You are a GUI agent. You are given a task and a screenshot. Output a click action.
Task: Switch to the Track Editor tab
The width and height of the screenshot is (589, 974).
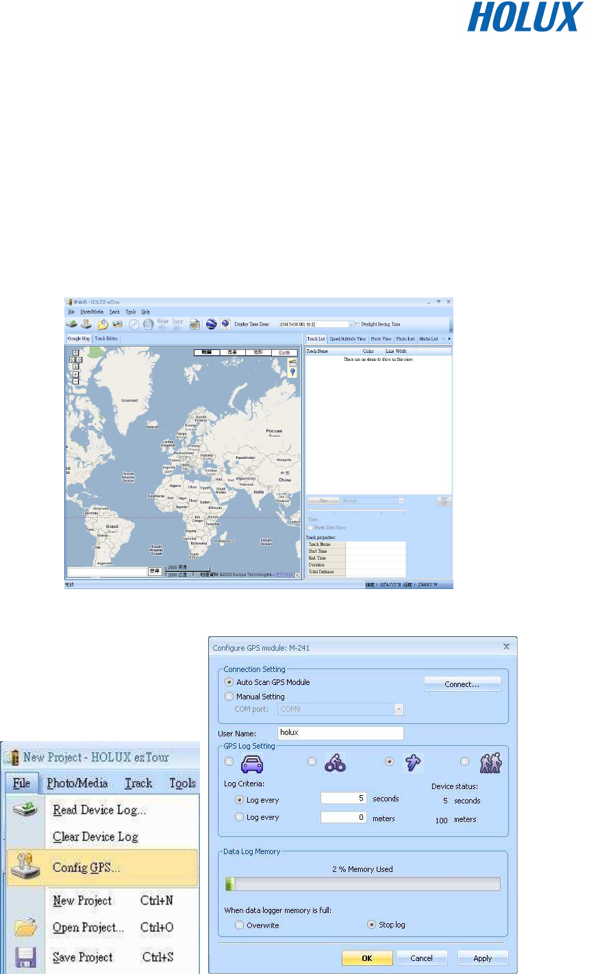tap(106, 338)
